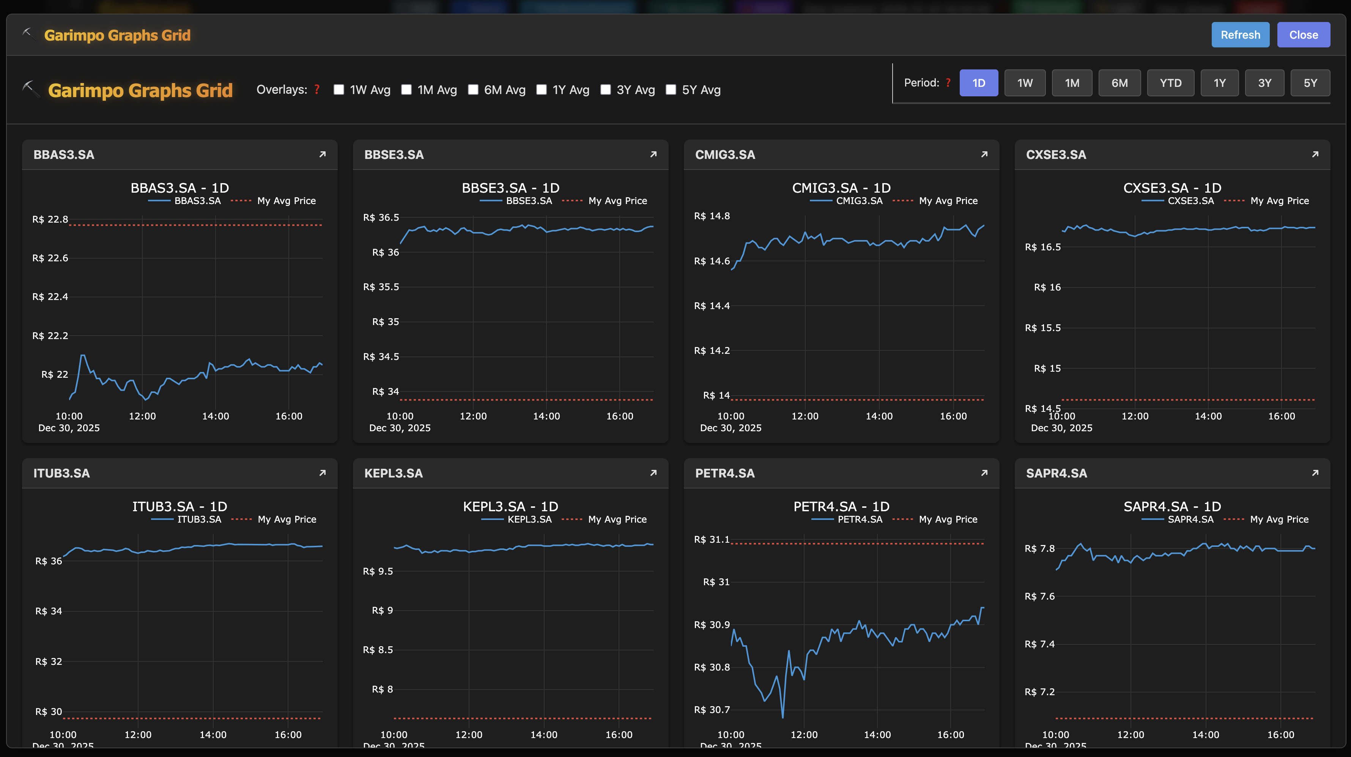Choose the 5Y period button
1351x757 pixels.
point(1310,83)
